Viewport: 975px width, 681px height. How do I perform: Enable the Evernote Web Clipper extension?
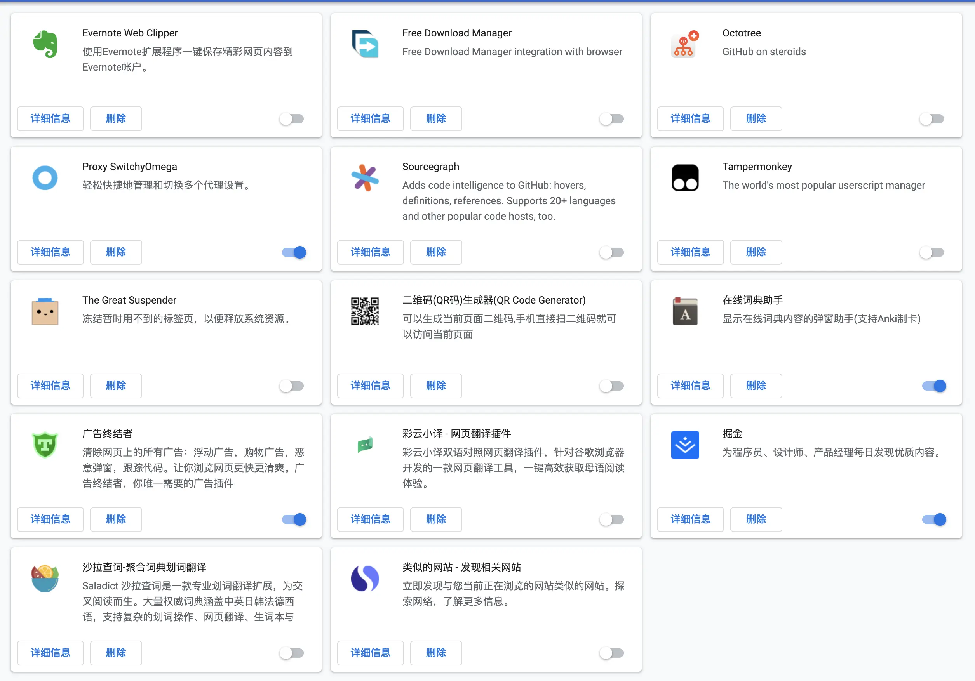pyautogui.click(x=291, y=119)
